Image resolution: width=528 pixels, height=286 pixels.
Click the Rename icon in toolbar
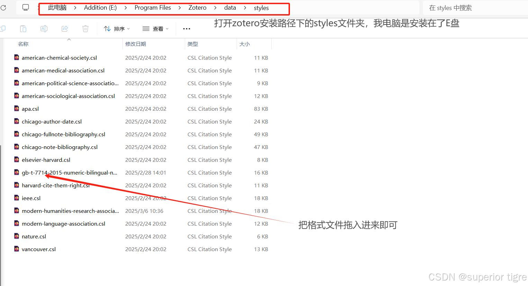44,29
